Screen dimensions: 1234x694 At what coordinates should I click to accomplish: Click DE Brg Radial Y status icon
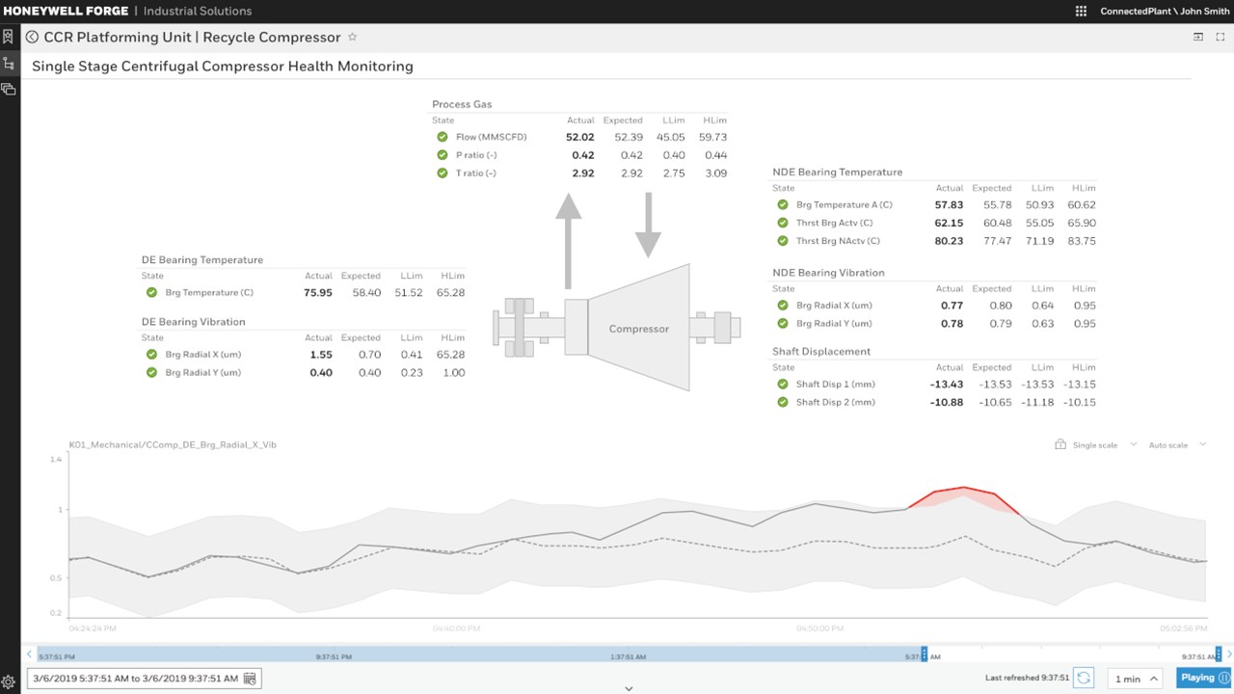pos(151,372)
